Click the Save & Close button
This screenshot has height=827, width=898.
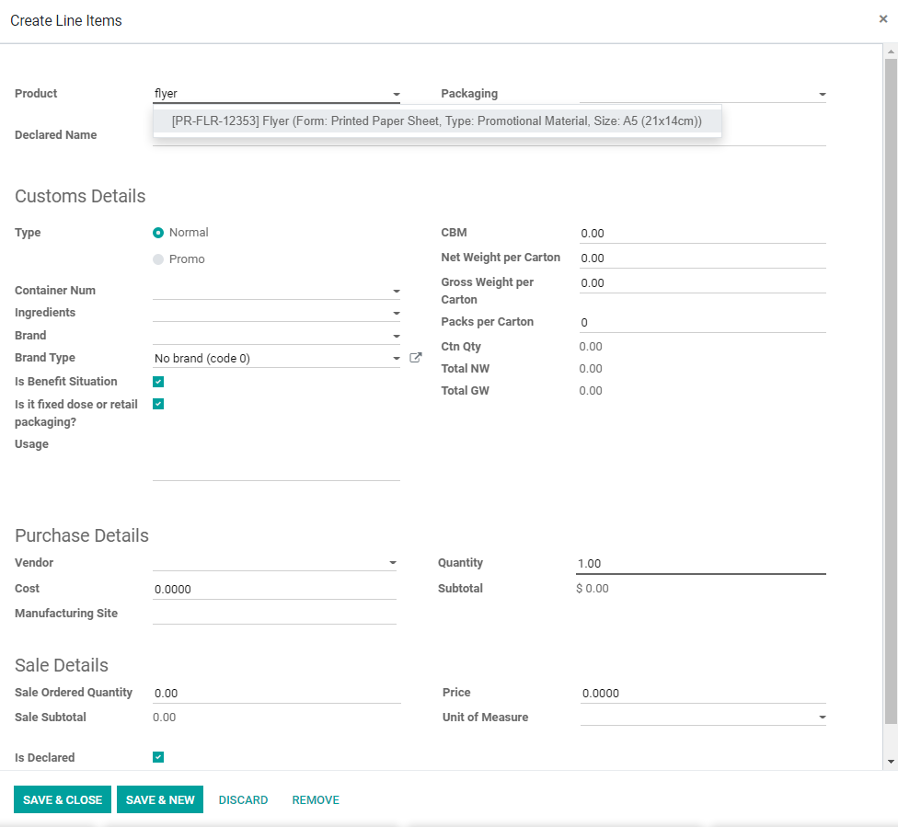pos(63,799)
